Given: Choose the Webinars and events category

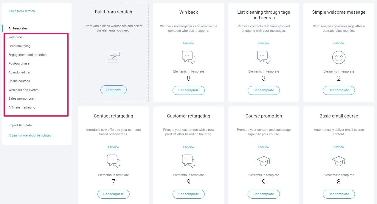Looking at the screenshot, I should point(24,90).
